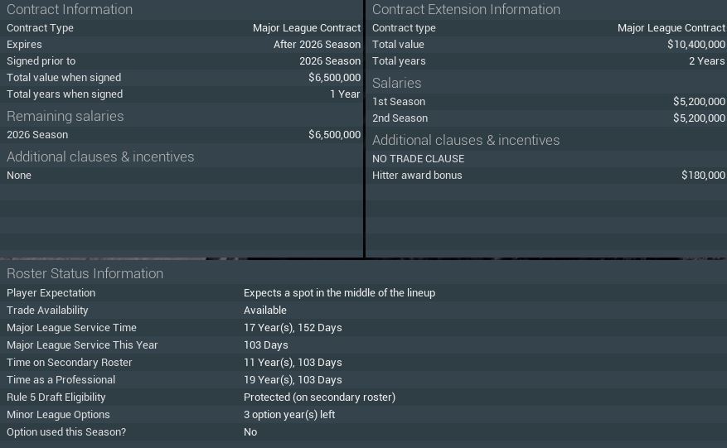Select the Minor League Options row label
Image resolution: width=727 pixels, height=448 pixels.
tap(58, 415)
